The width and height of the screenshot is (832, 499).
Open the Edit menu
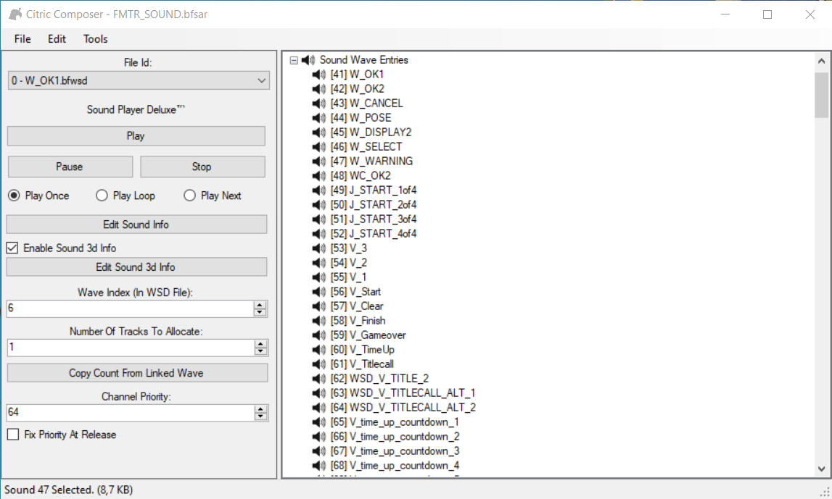coord(57,39)
